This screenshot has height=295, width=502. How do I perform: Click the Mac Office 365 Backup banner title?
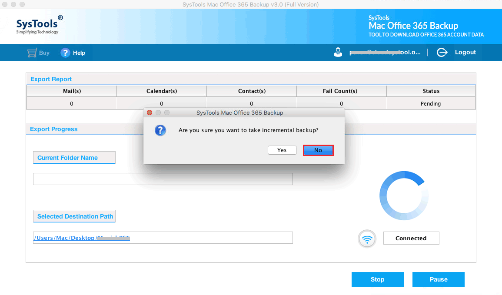point(413,26)
